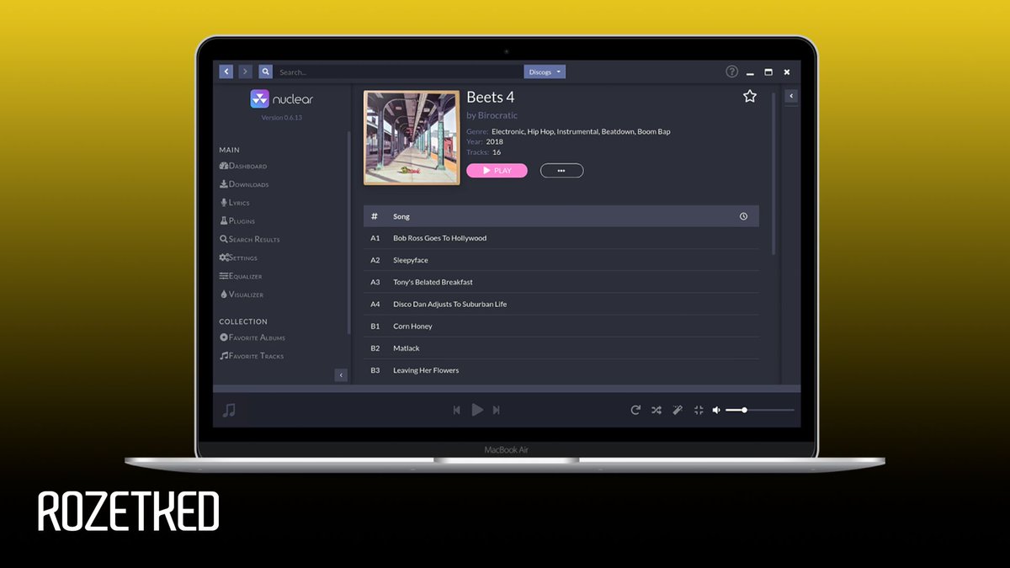
Task: Adjust the volume slider
Action: (745, 410)
